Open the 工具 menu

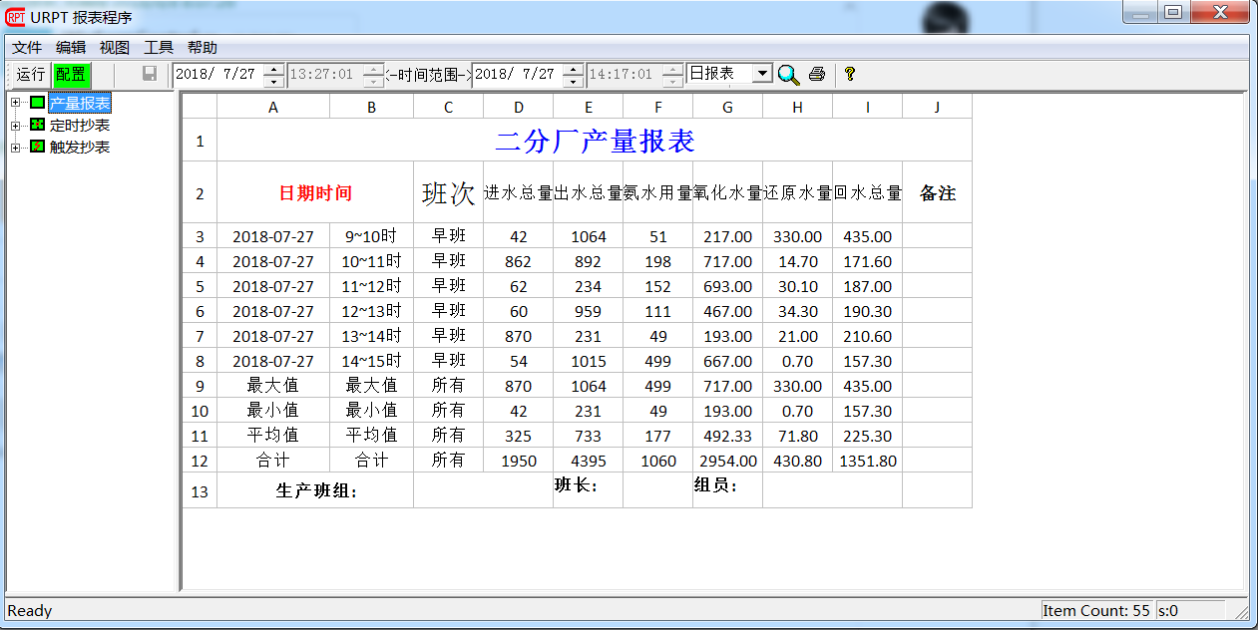point(159,47)
